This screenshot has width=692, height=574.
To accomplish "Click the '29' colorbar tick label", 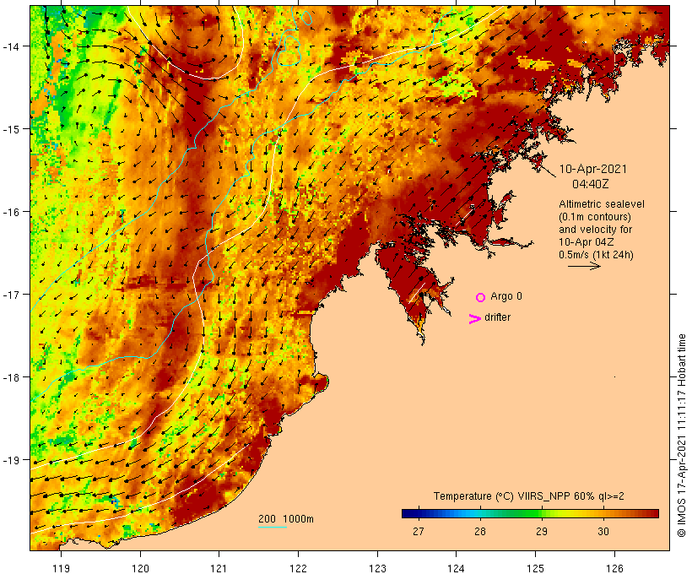I will pyautogui.click(x=542, y=531).
